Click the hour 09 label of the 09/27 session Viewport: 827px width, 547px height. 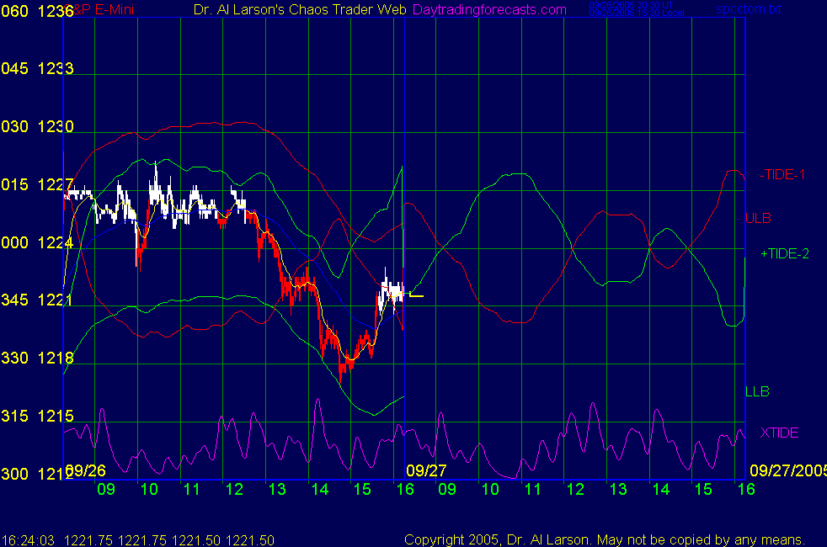tap(447, 489)
